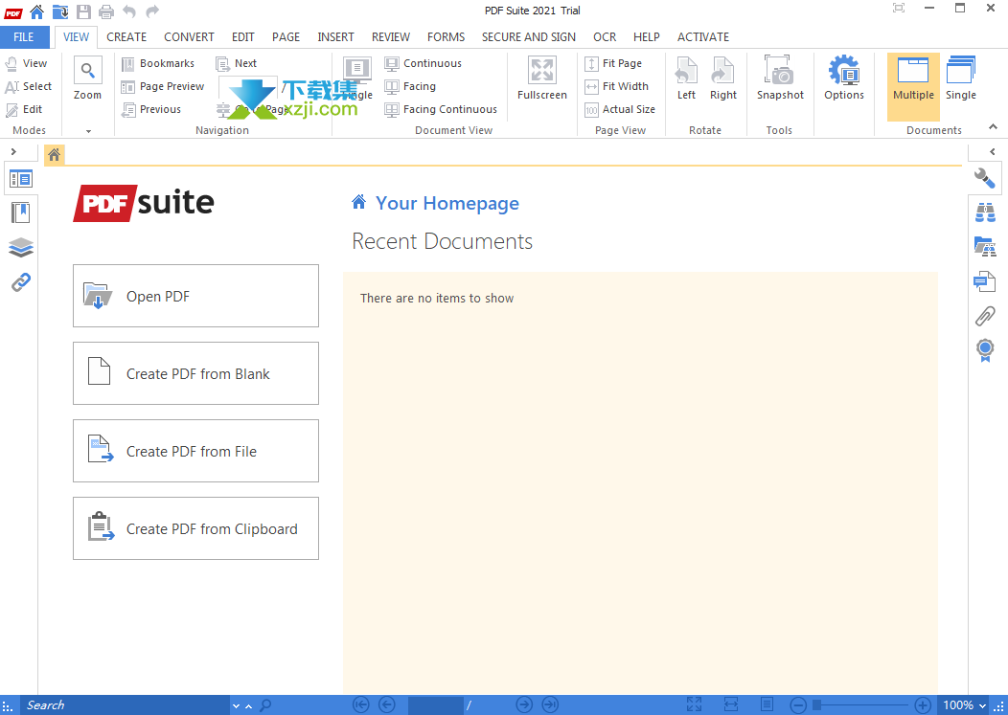
Task: Switch to the EDIT tab
Action: click(x=243, y=36)
